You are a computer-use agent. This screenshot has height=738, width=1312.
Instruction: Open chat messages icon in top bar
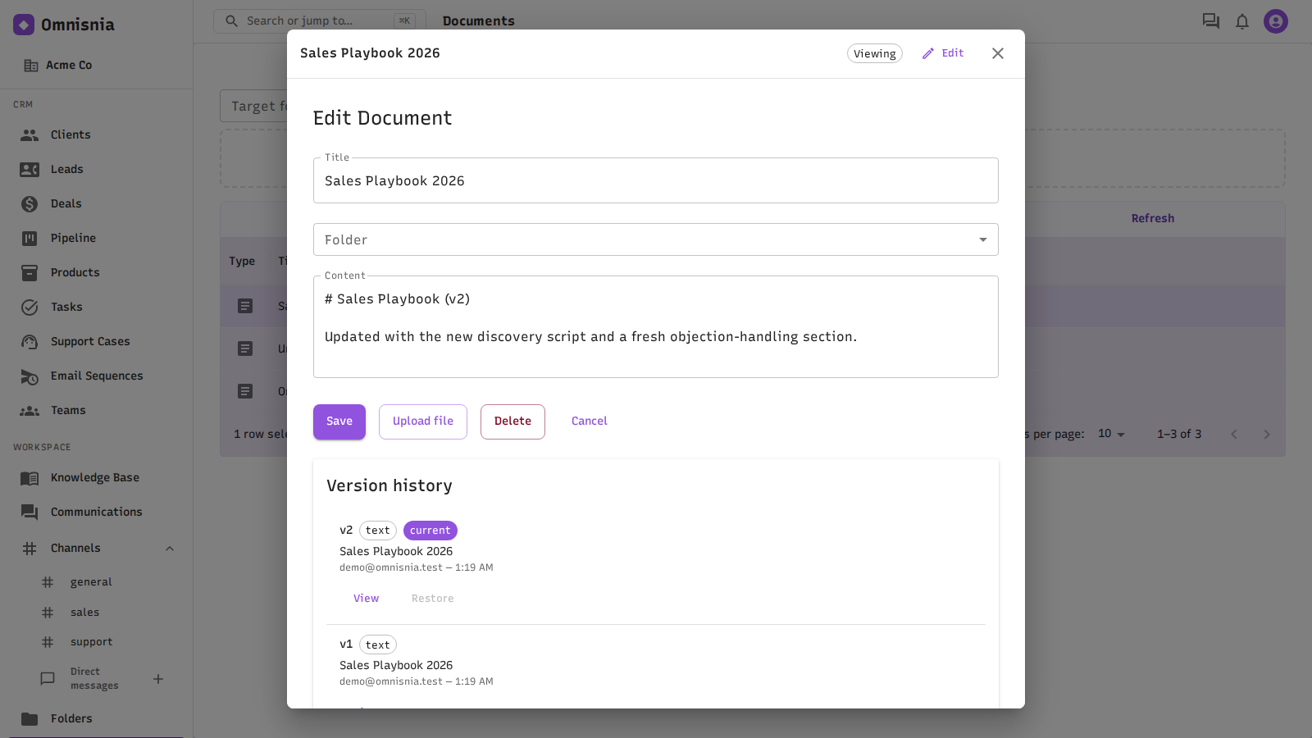pos(1211,21)
